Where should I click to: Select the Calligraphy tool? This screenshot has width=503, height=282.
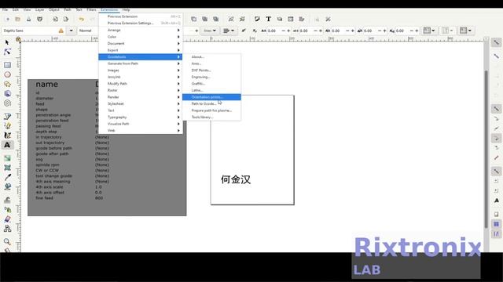(7, 136)
